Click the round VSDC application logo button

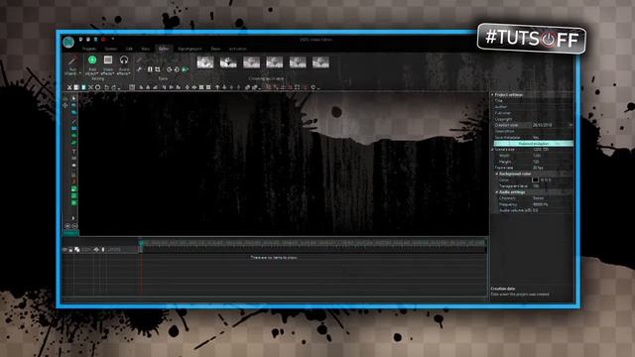(68, 42)
